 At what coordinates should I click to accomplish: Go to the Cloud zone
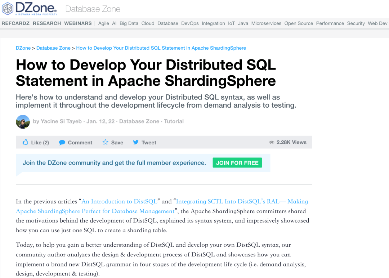click(x=148, y=23)
